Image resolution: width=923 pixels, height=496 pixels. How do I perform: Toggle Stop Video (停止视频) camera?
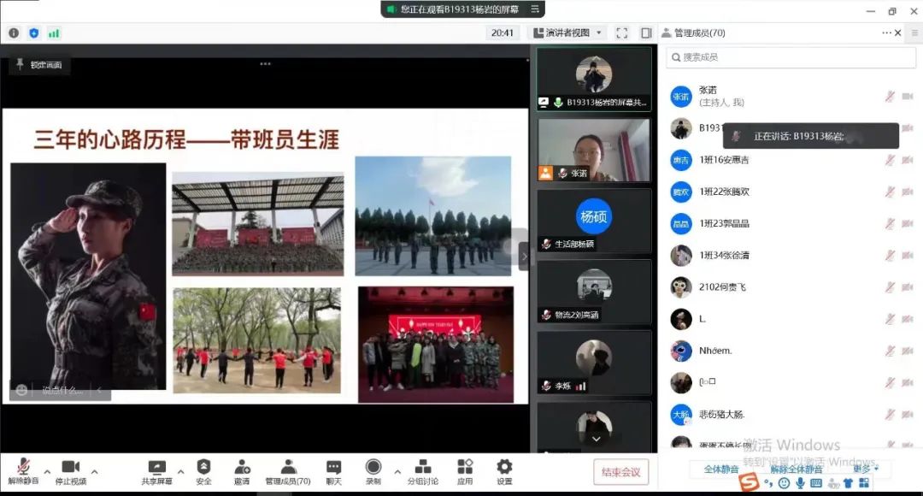[x=70, y=467]
